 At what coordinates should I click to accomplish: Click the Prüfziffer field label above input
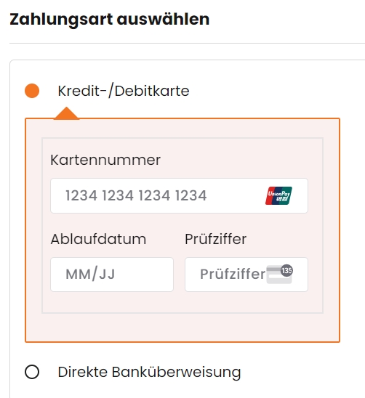click(215, 239)
